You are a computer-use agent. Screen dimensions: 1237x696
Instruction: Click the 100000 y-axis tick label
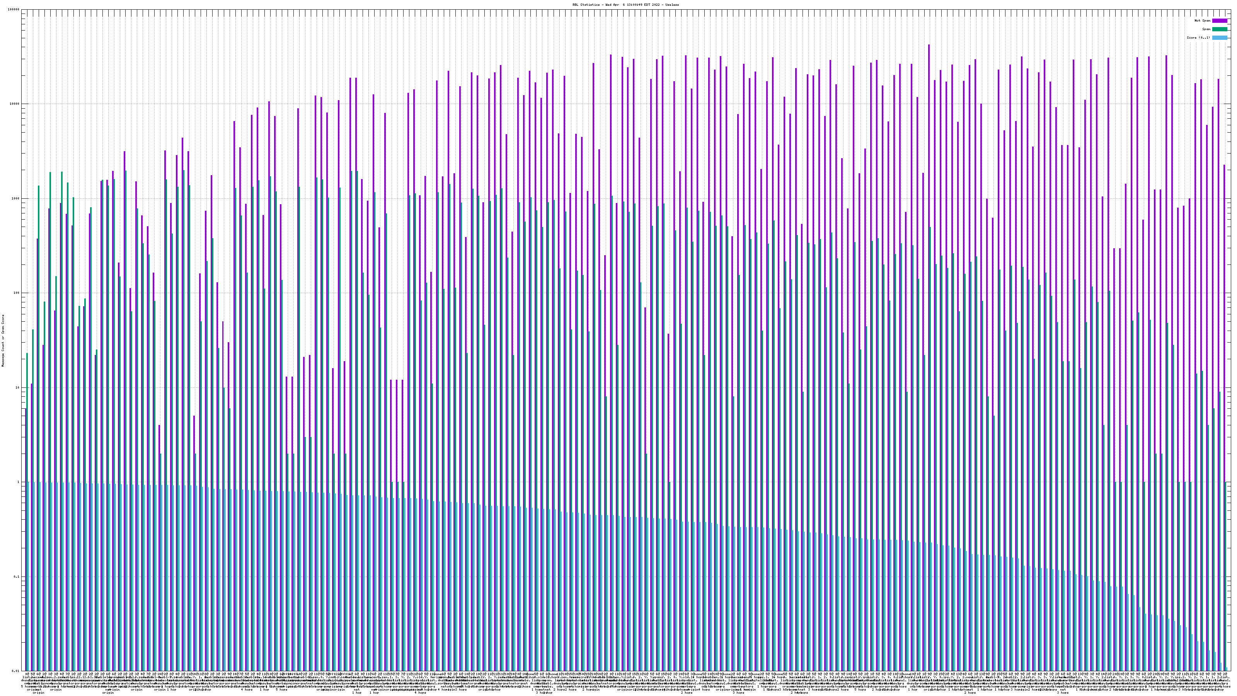click(14, 10)
